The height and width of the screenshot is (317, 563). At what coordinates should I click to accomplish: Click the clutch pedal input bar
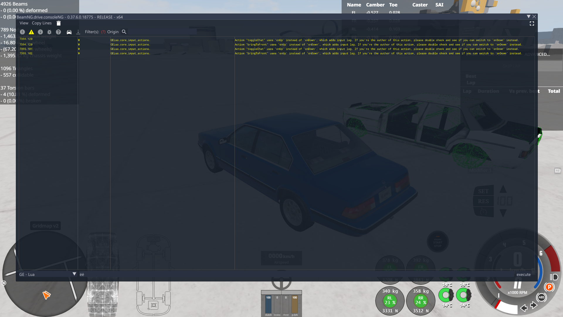pyautogui.click(x=268, y=305)
